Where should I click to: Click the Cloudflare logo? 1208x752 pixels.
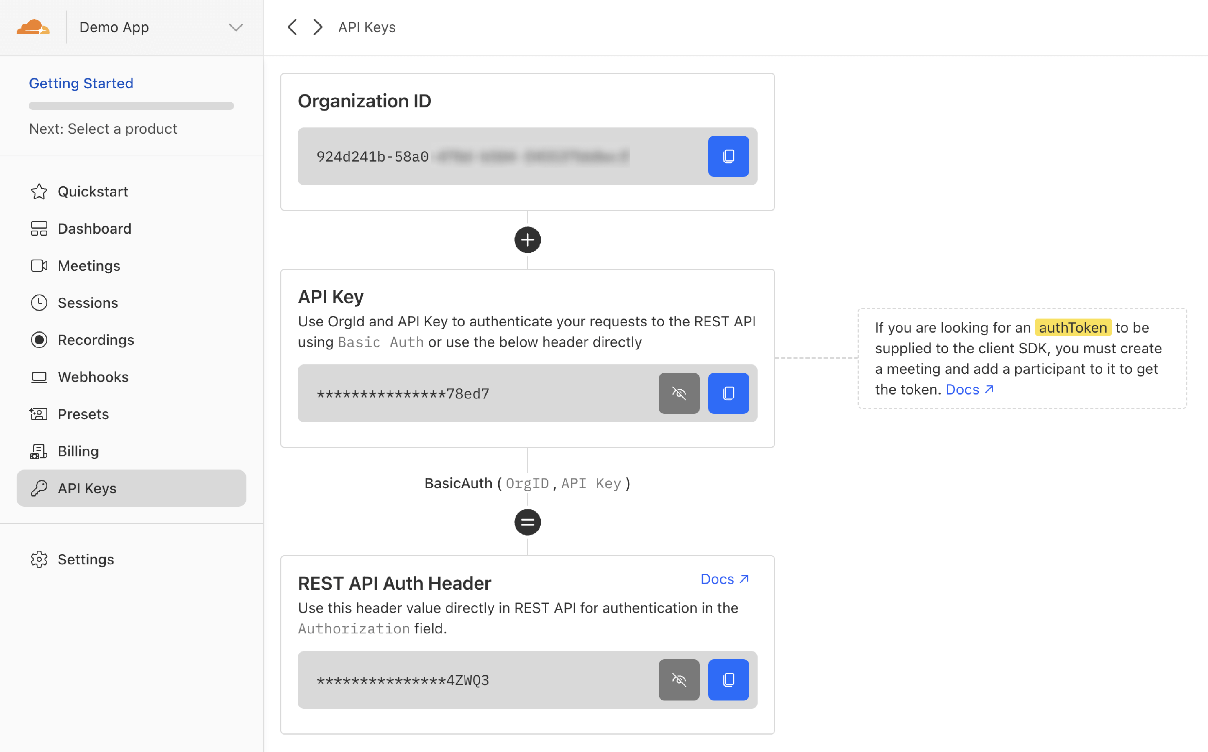[33, 27]
